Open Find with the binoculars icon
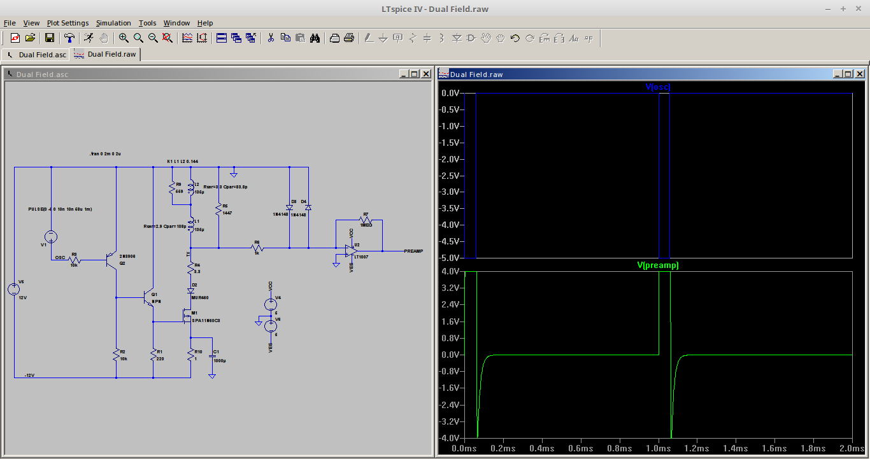The image size is (870, 459). 315,38
